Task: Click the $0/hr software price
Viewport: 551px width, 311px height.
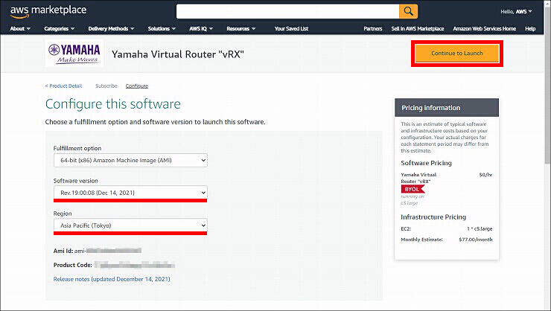Action: [485, 174]
